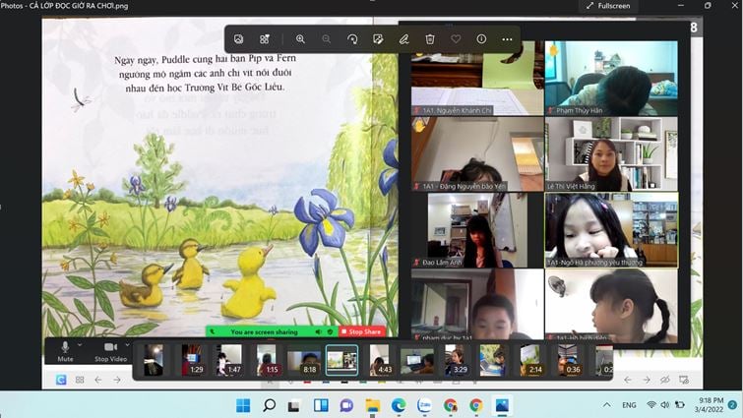This screenshot has width=743, height=418.
Task: Click the first image icon in toolbar
Action: point(238,39)
